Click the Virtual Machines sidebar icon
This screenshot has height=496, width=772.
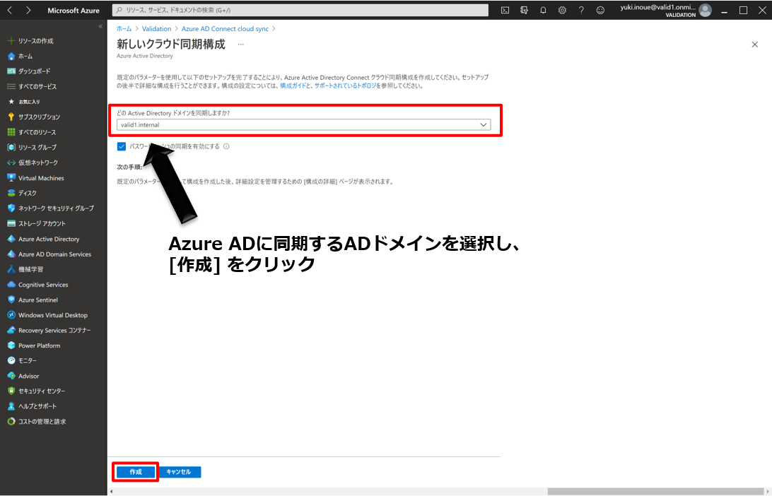coord(11,178)
